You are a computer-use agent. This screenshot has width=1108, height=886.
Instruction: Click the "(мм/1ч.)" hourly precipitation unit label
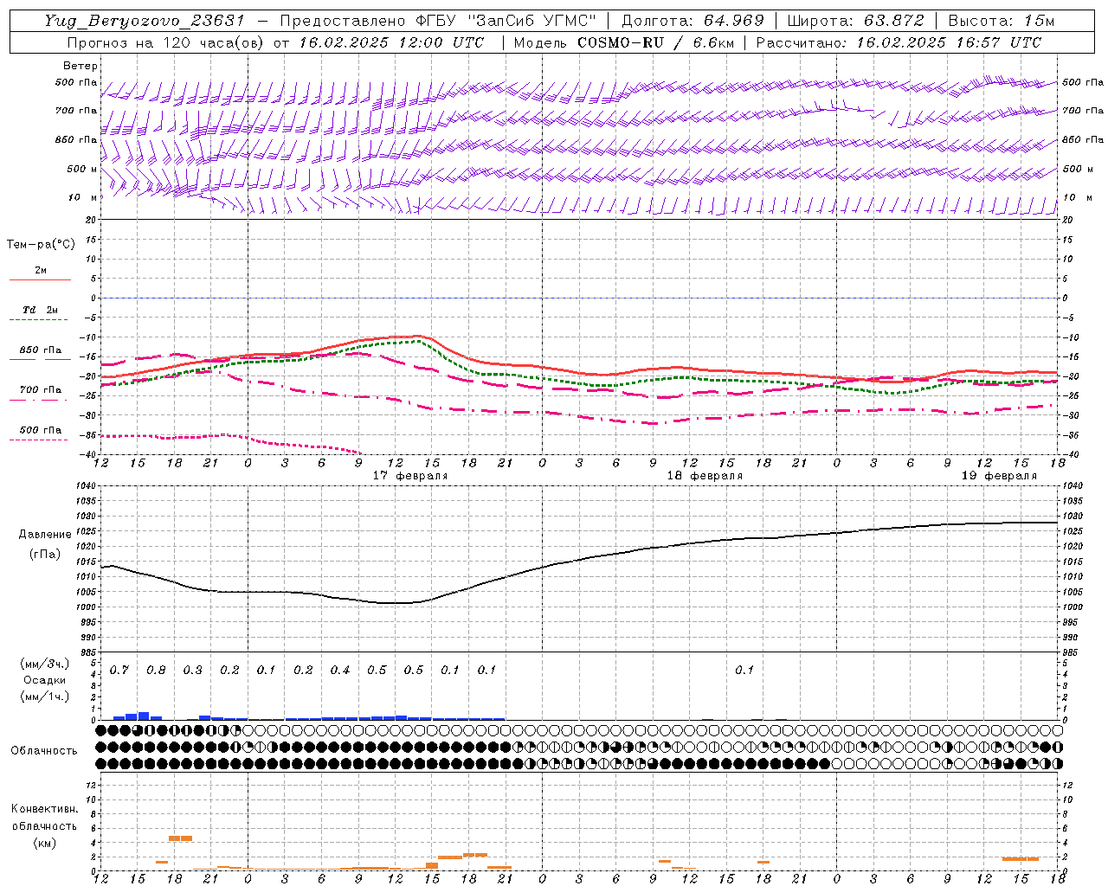coord(45,697)
